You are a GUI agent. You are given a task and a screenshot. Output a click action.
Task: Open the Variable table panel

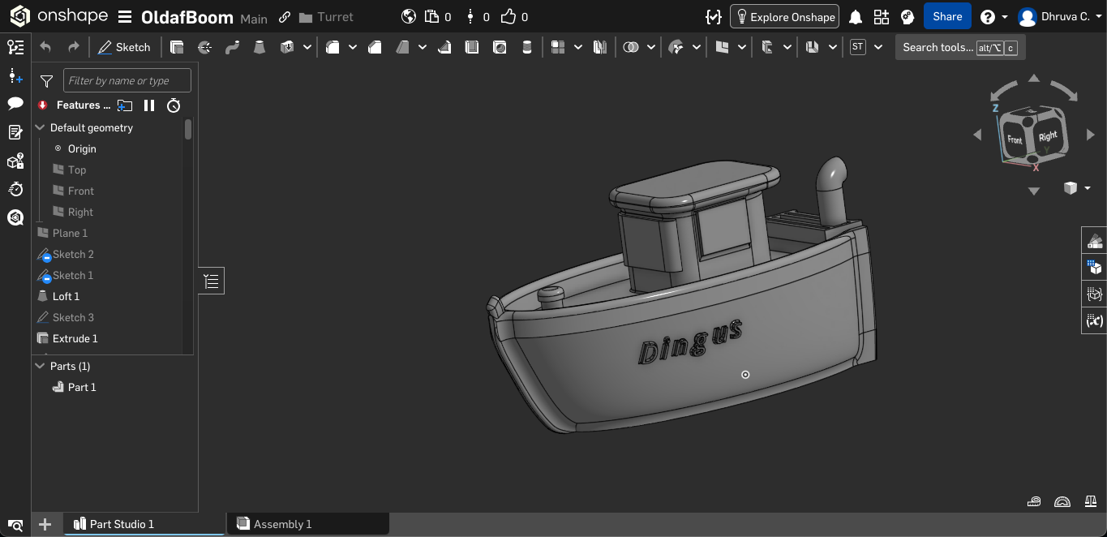1094,320
